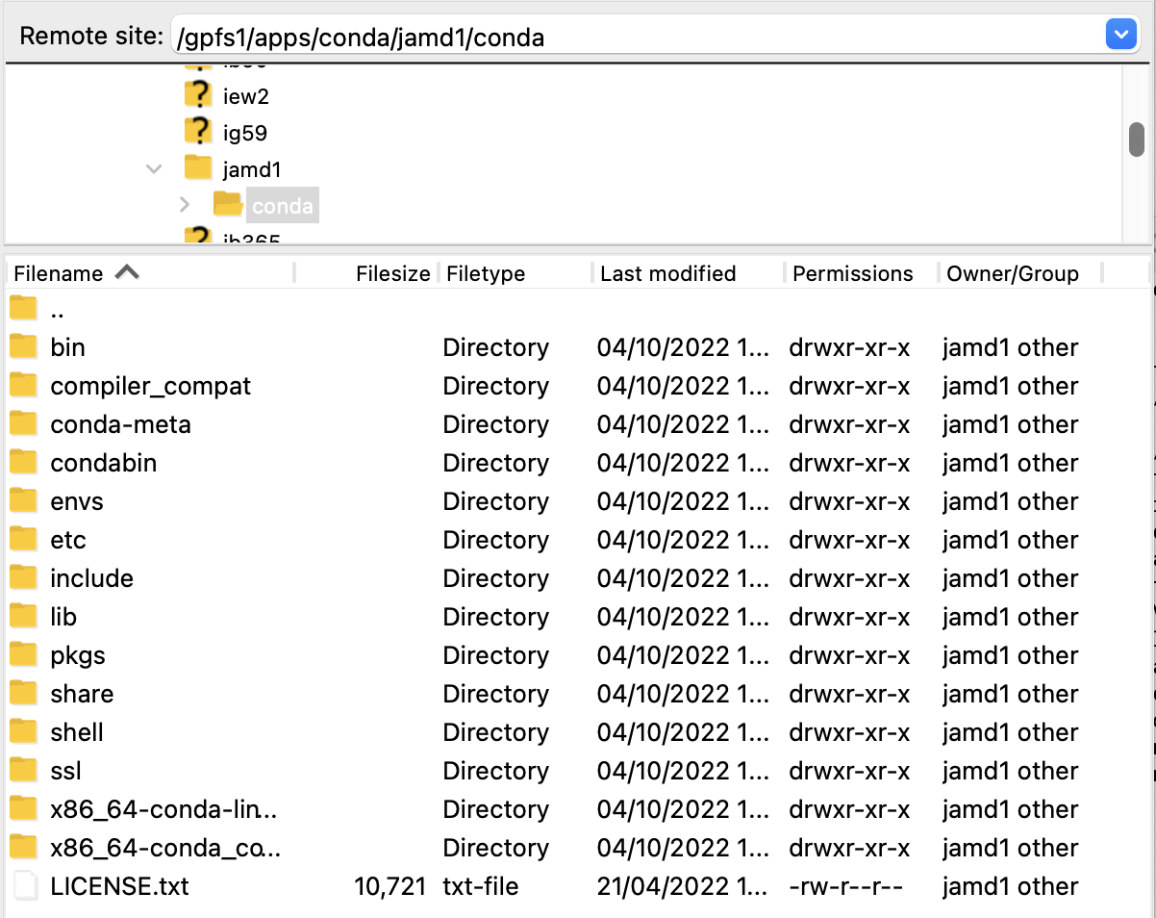Click 04/10/2022 date of ssl row
This screenshot has height=918, width=1156.
[x=683, y=771]
